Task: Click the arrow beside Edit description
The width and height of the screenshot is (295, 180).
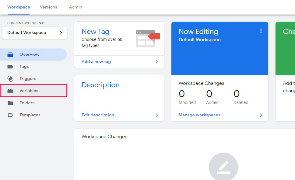Action: pyautogui.click(x=157, y=115)
